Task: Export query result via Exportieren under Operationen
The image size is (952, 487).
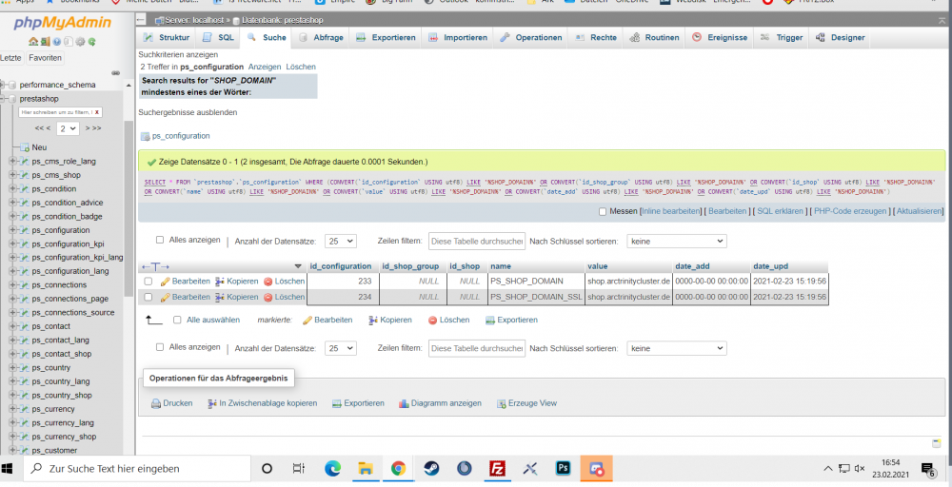Action: [x=358, y=403]
